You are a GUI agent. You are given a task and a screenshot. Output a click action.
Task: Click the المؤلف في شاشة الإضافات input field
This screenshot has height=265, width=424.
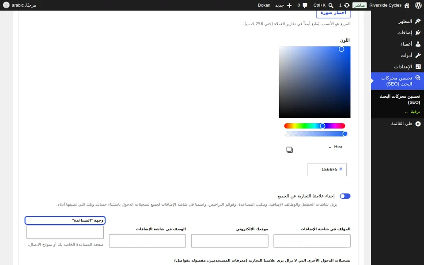click(x=312, y=241)
